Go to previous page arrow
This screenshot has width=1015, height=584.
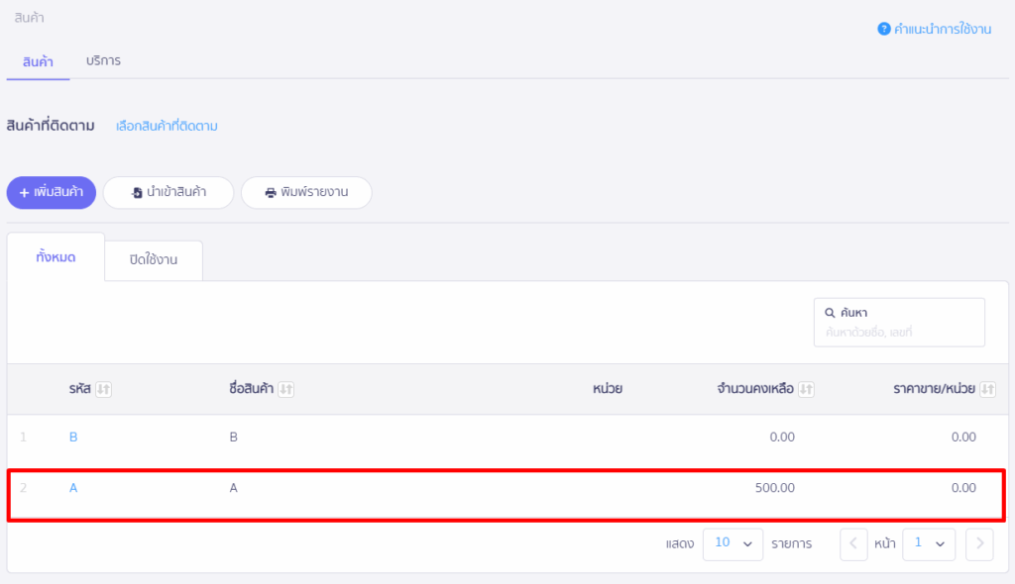click(x=853, y=543)
